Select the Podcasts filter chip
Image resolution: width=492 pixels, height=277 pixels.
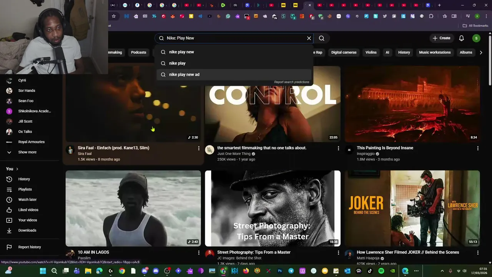(138, 52)
